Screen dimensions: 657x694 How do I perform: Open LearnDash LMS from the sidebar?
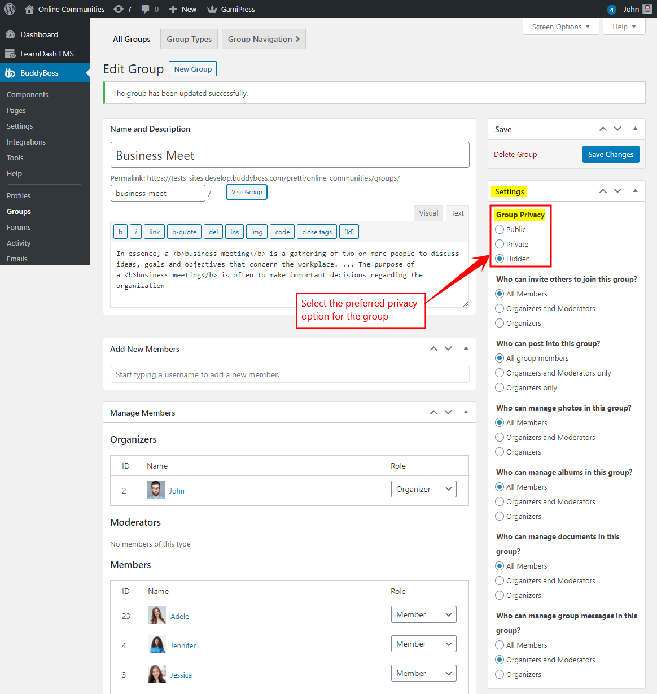click(x=47, y=54)
